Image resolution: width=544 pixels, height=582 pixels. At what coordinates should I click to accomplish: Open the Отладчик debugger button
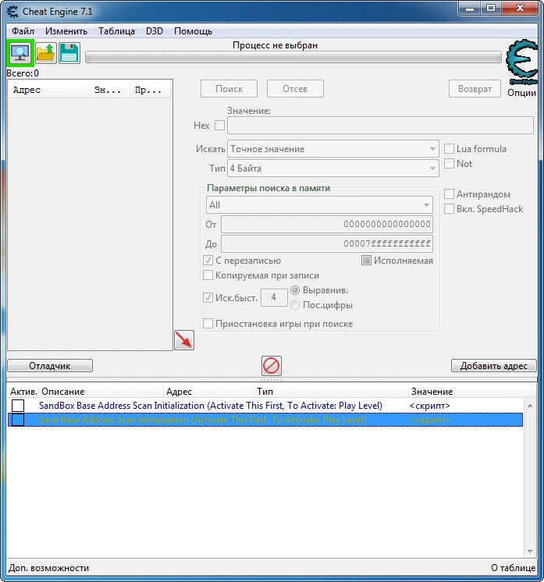[50, 366]
